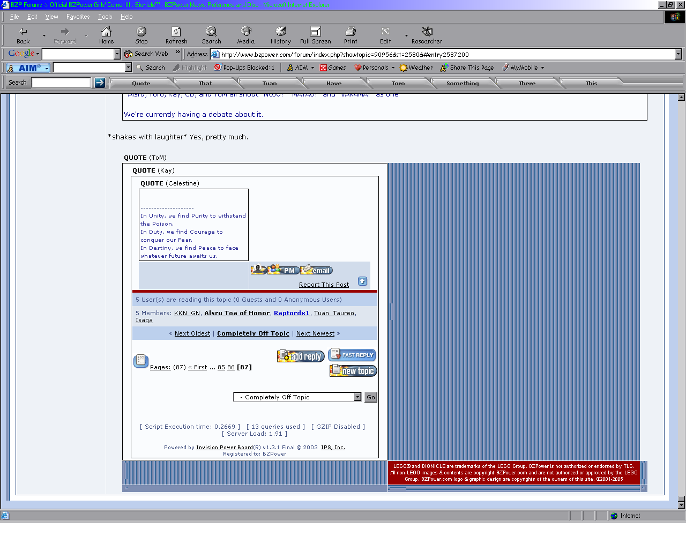Open the Home page toolbar button
This screenshot has height=536, width=686.
coord(106,35)
